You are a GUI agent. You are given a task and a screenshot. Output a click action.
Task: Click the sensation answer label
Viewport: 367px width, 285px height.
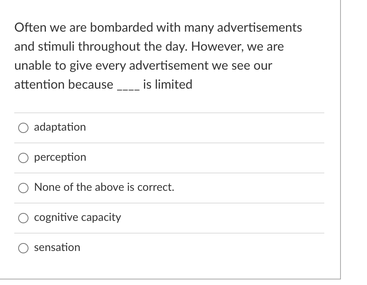[x=57, y=248]
